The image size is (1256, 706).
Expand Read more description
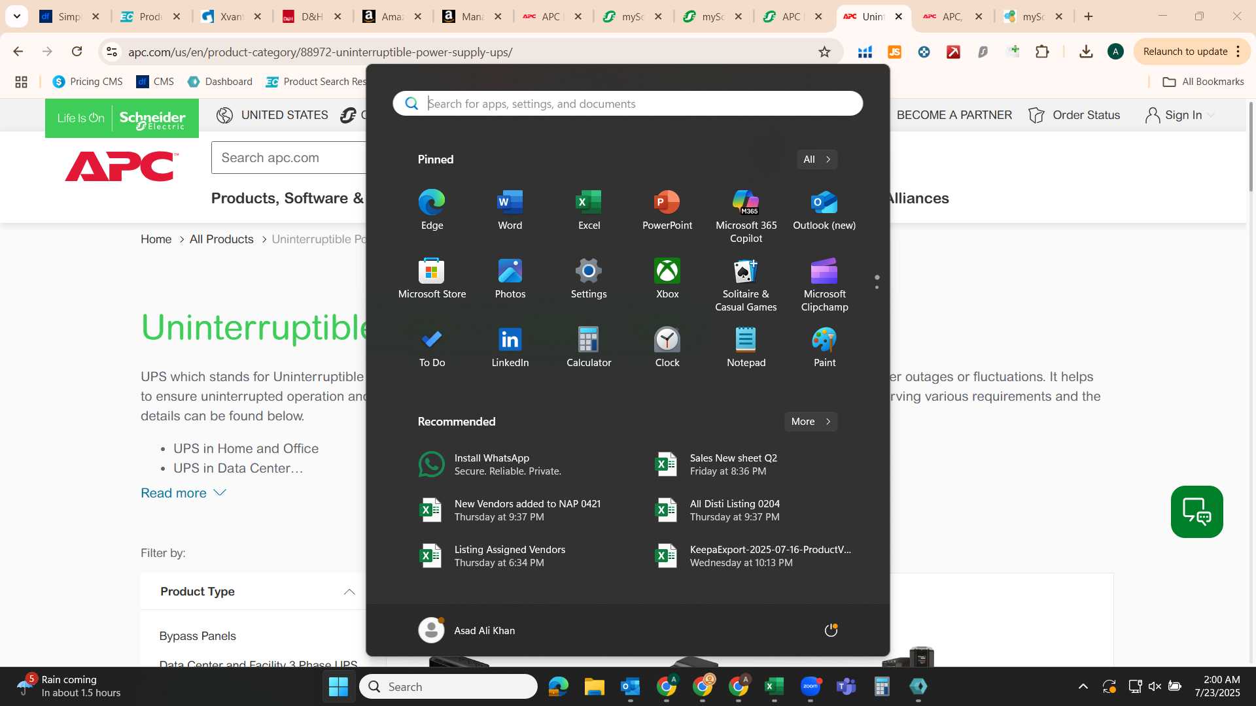point(183,493)
